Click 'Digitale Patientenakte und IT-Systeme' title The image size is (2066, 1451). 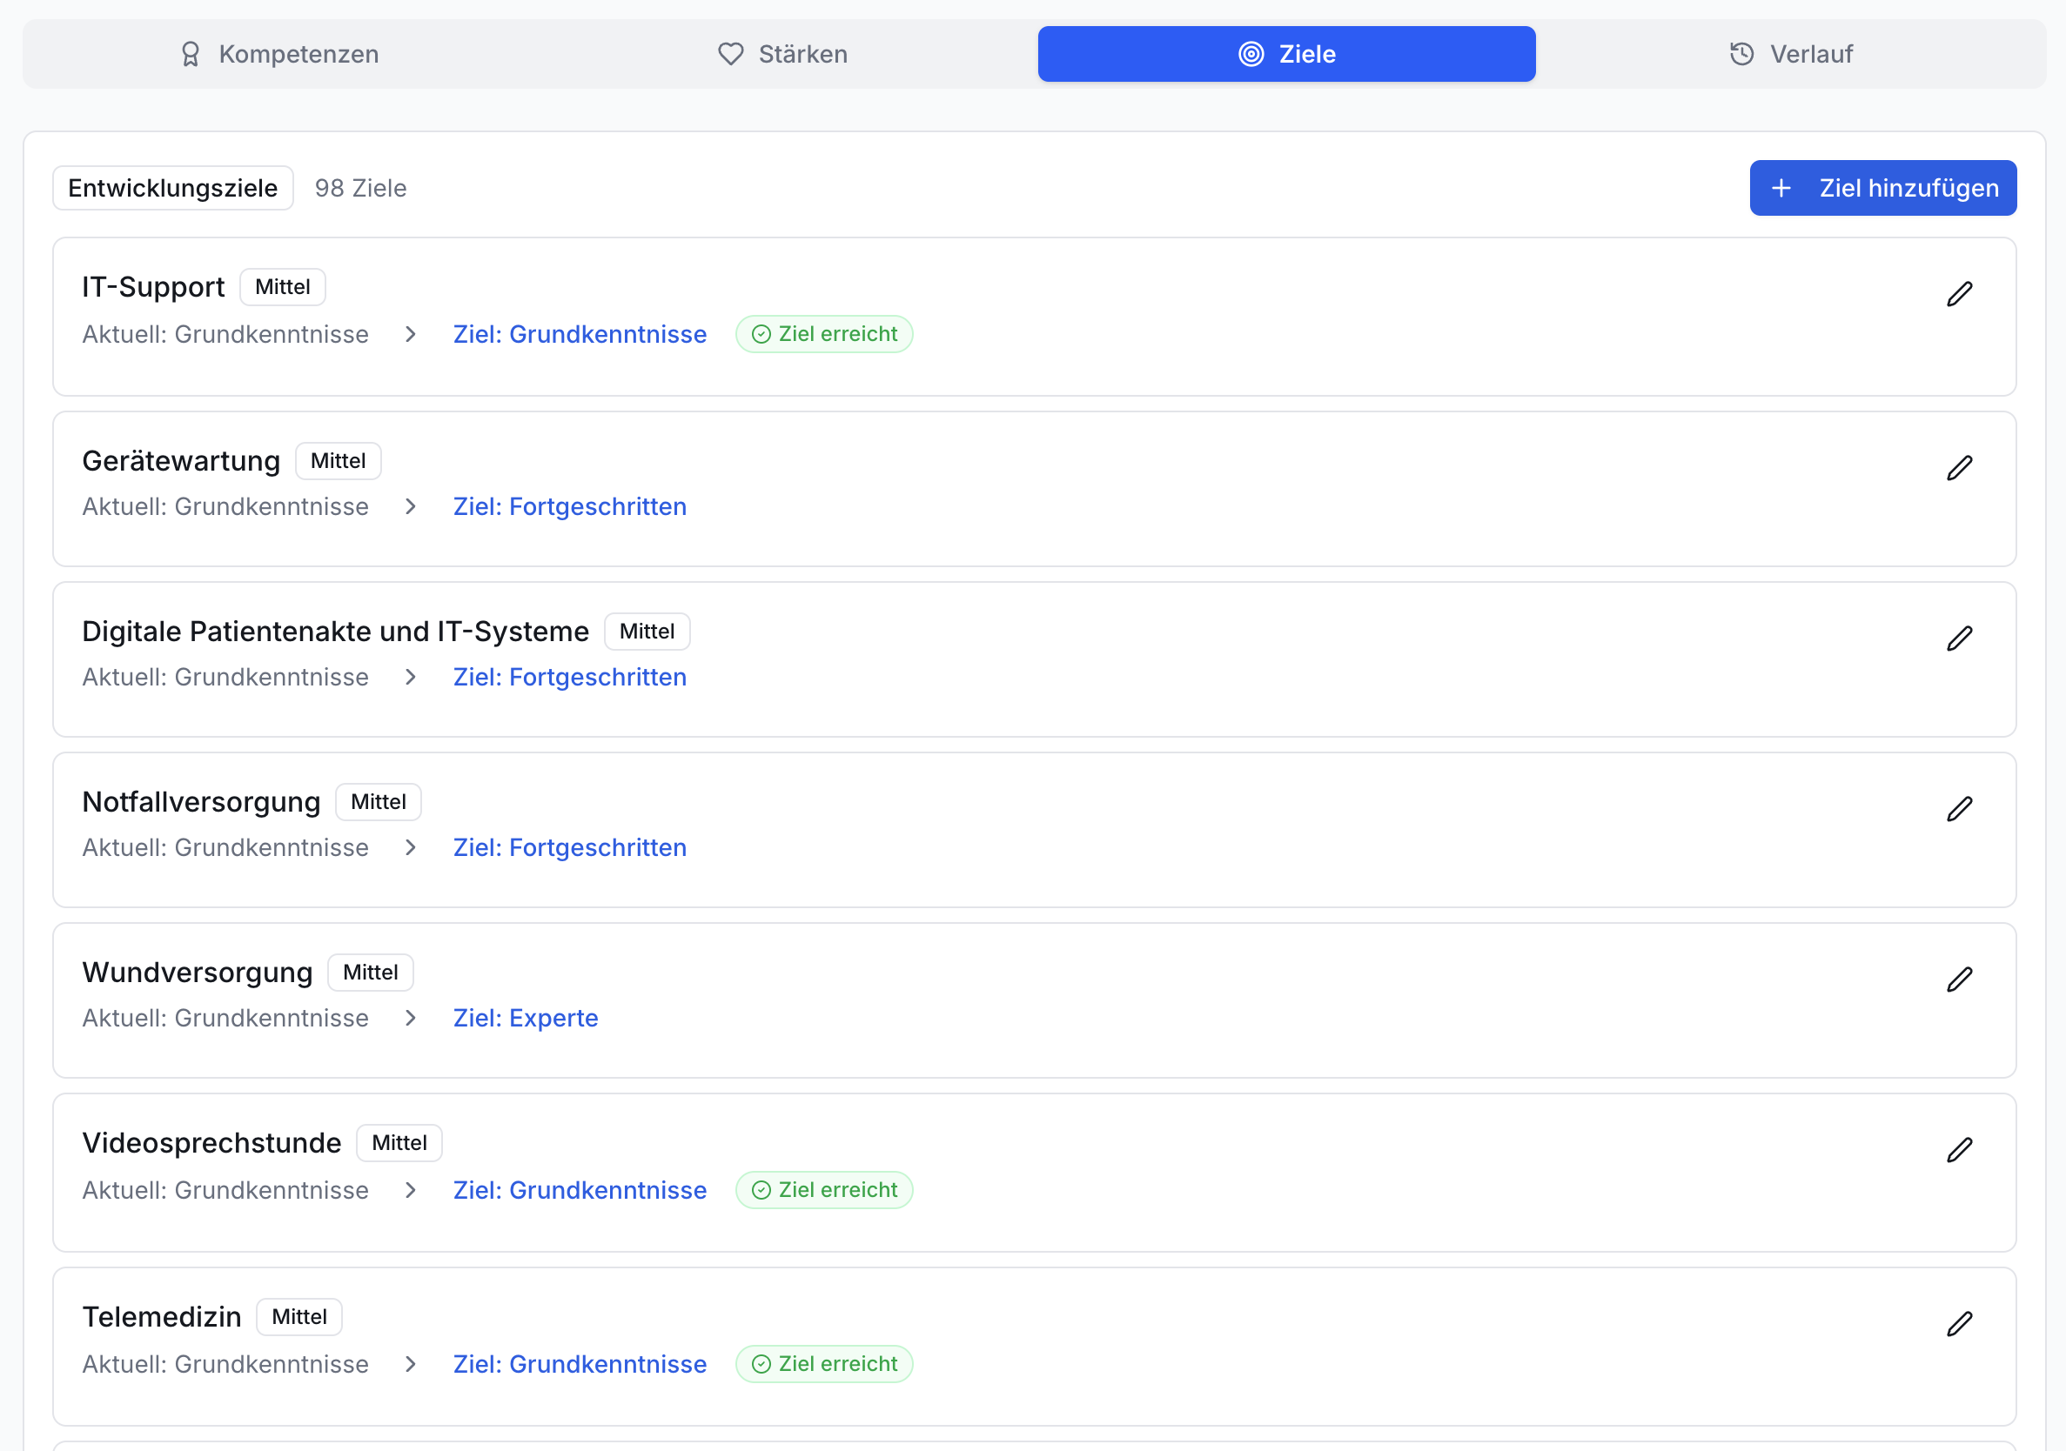[336, 632]
